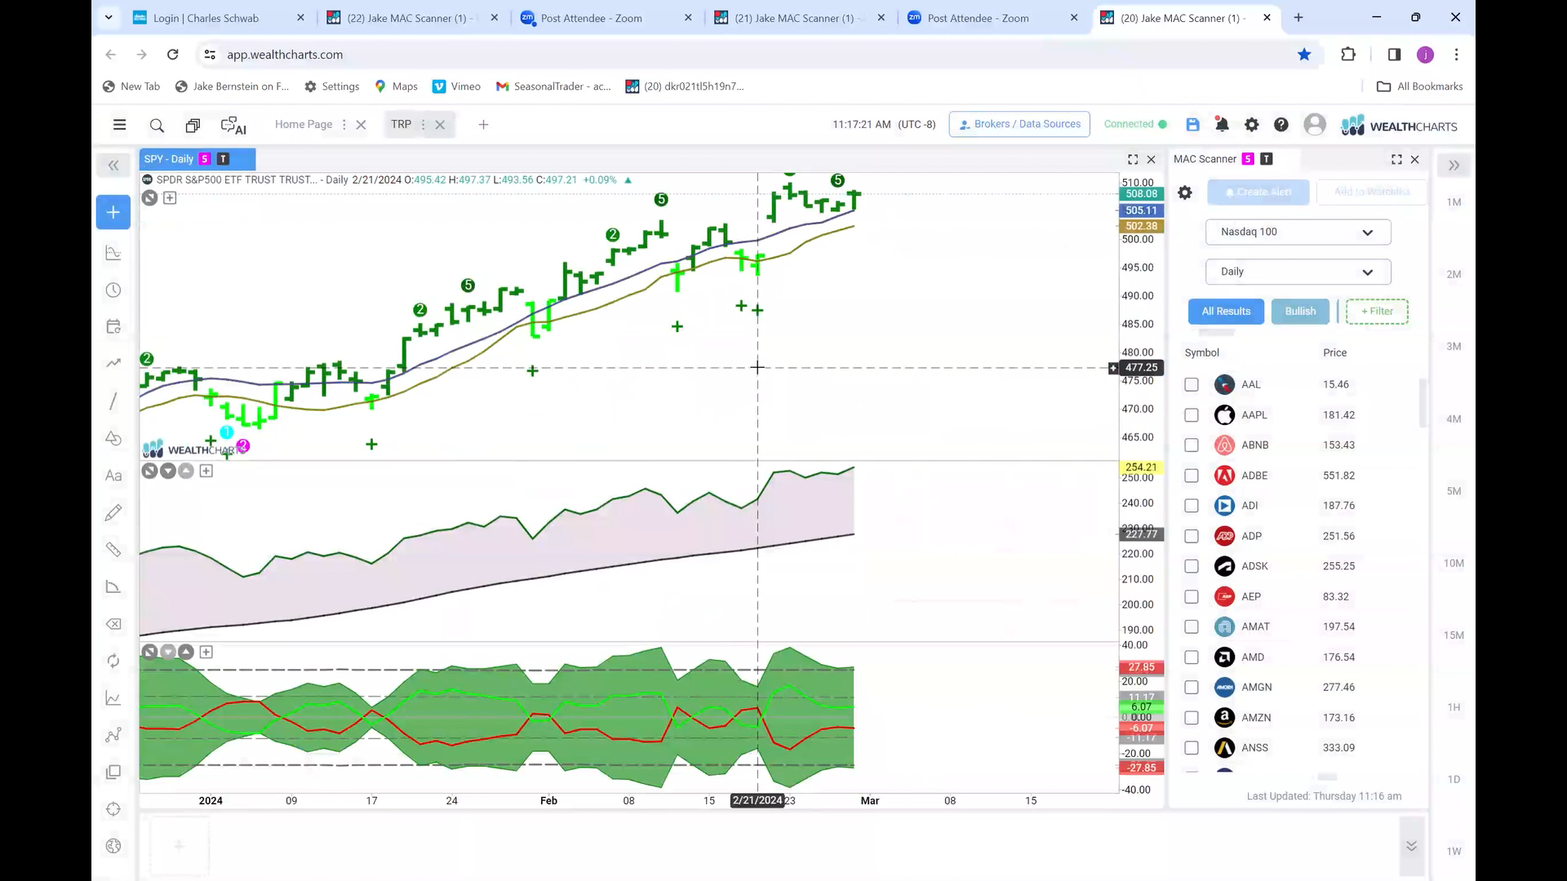Check the AAL symbol checkbox
Viewport: 1567px width, 881px height.
(1192, 384)
